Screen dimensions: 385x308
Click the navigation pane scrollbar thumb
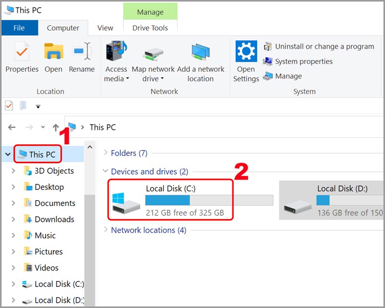90,250
